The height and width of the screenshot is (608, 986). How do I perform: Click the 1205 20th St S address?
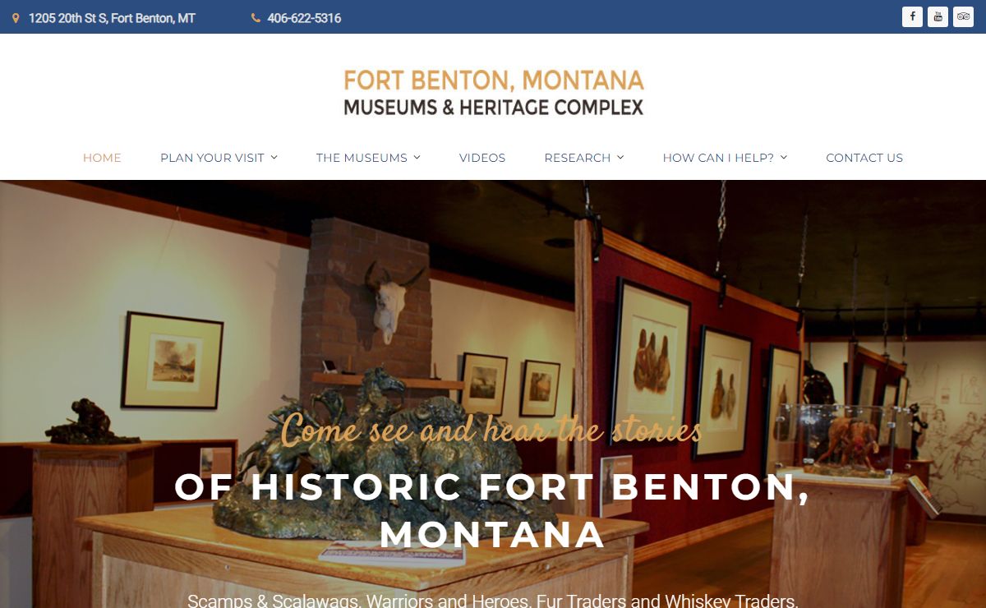[x=112, y=18]
